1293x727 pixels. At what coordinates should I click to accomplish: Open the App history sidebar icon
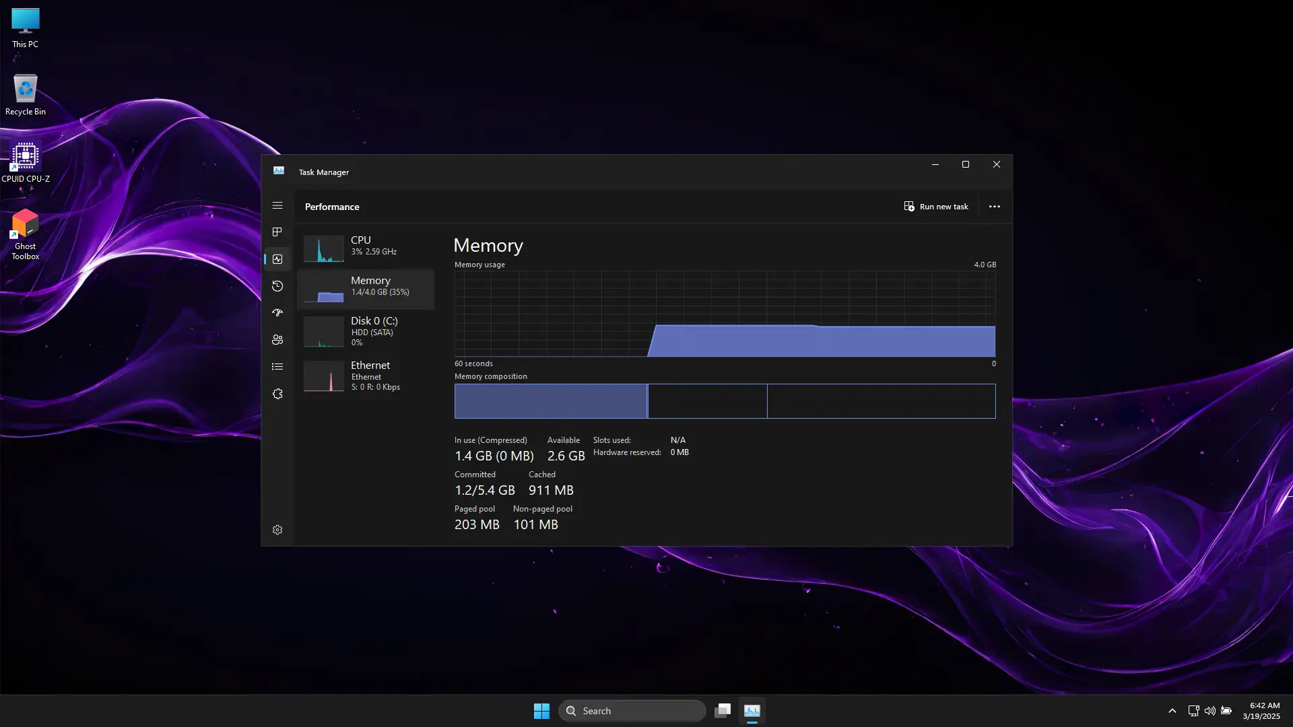(x=277, y=286)
